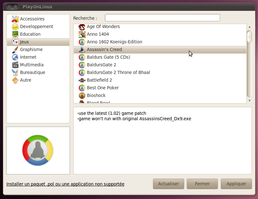Viewport: 258px width, 199px height.
Task: Open the Developpement category
Action: [x=38, y=26]
